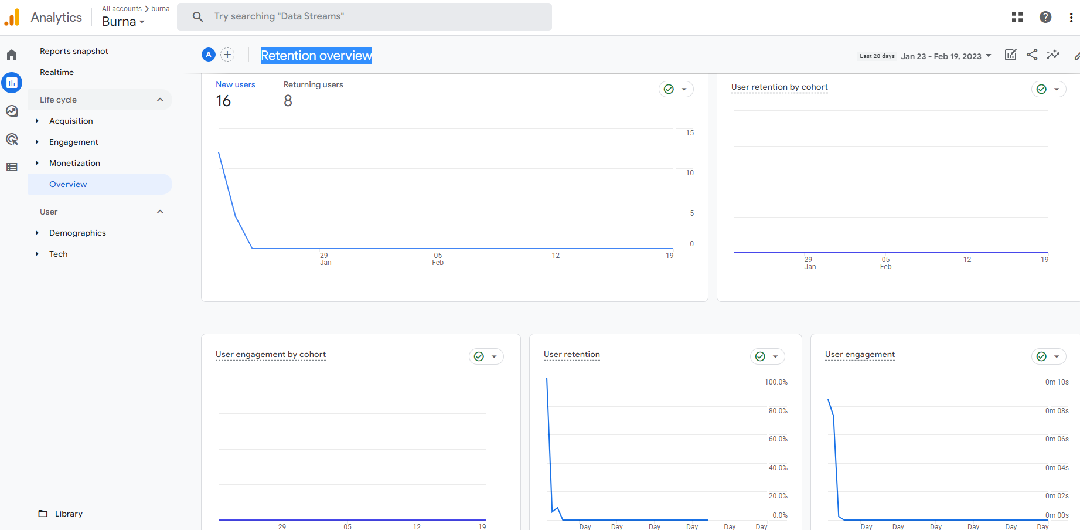Select Reports snapshot in the sidebar

click(x=74, y=51)
